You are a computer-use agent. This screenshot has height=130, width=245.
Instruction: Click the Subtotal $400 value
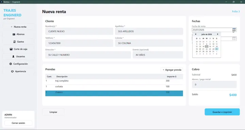[234, 75]
